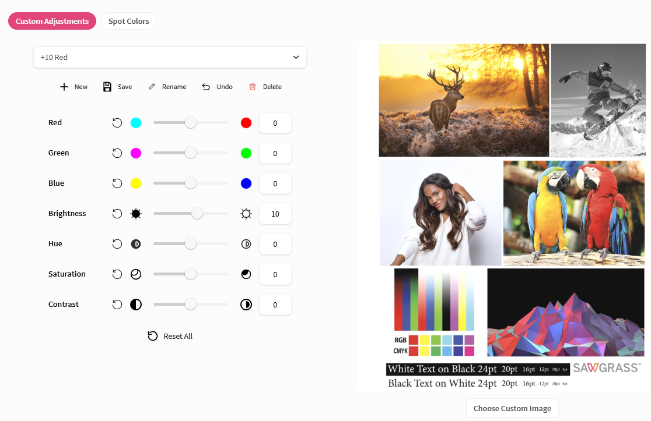Screen dimensions: 651x421
Task: Click the cyan color swatch for Red
Action: 136,123
